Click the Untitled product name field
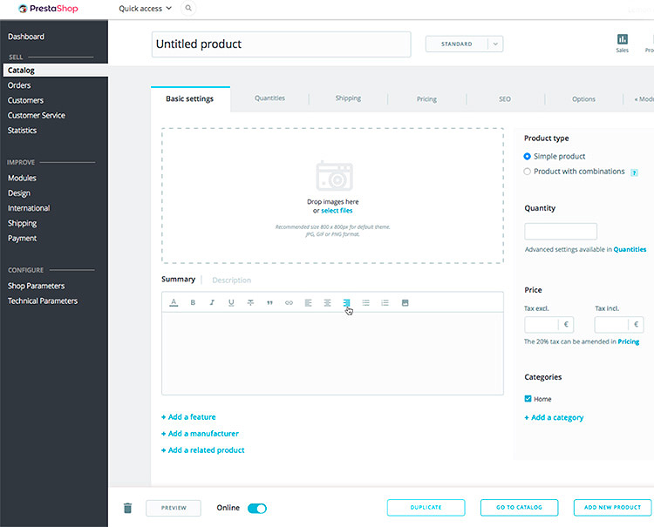 [281, 44]
